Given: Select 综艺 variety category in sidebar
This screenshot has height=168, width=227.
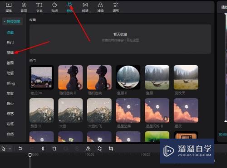Looking at the screenshot, I should coord(10,114).
